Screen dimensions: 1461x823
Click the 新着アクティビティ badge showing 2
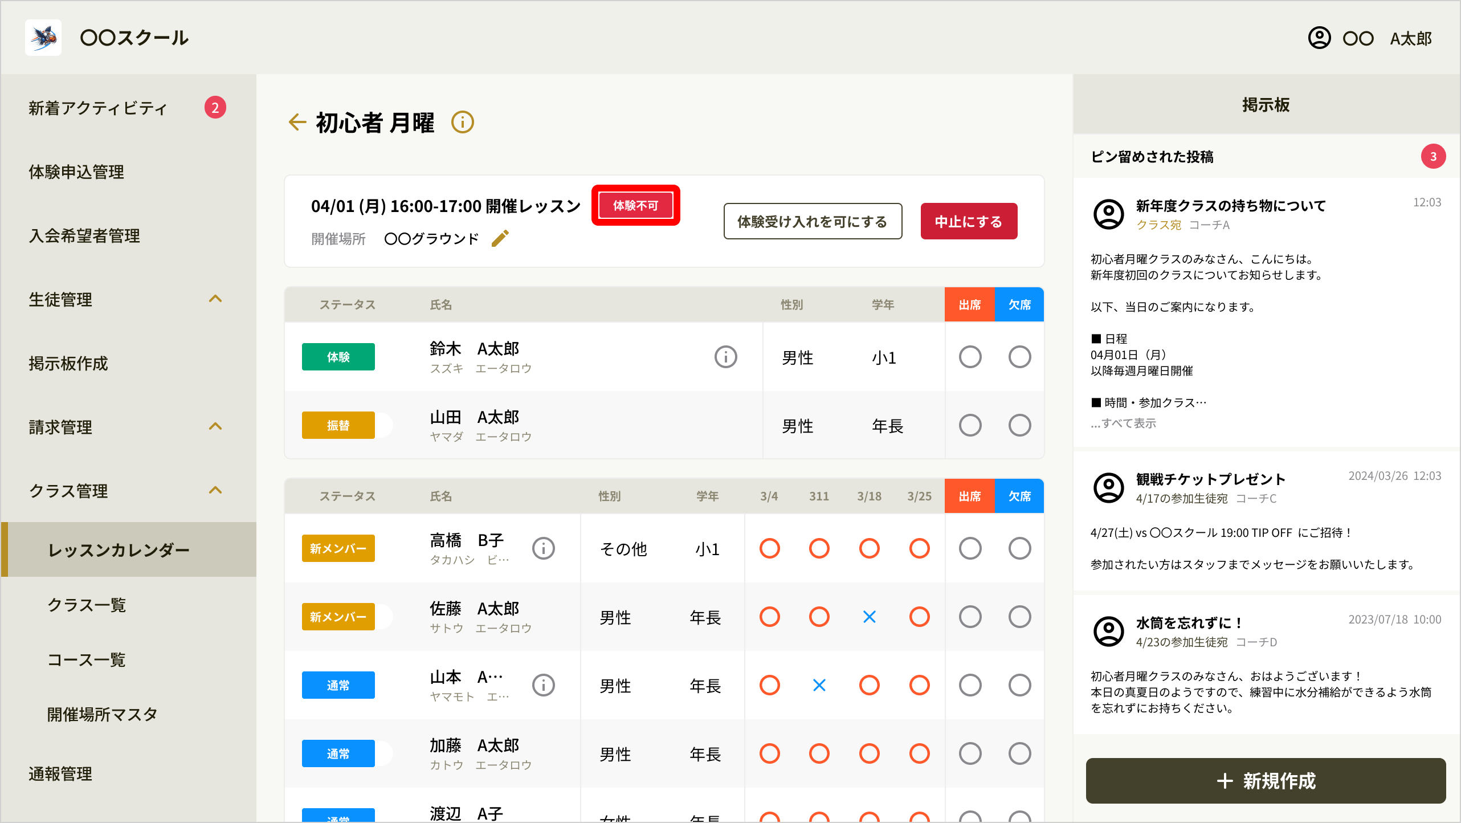pos(215,108)
